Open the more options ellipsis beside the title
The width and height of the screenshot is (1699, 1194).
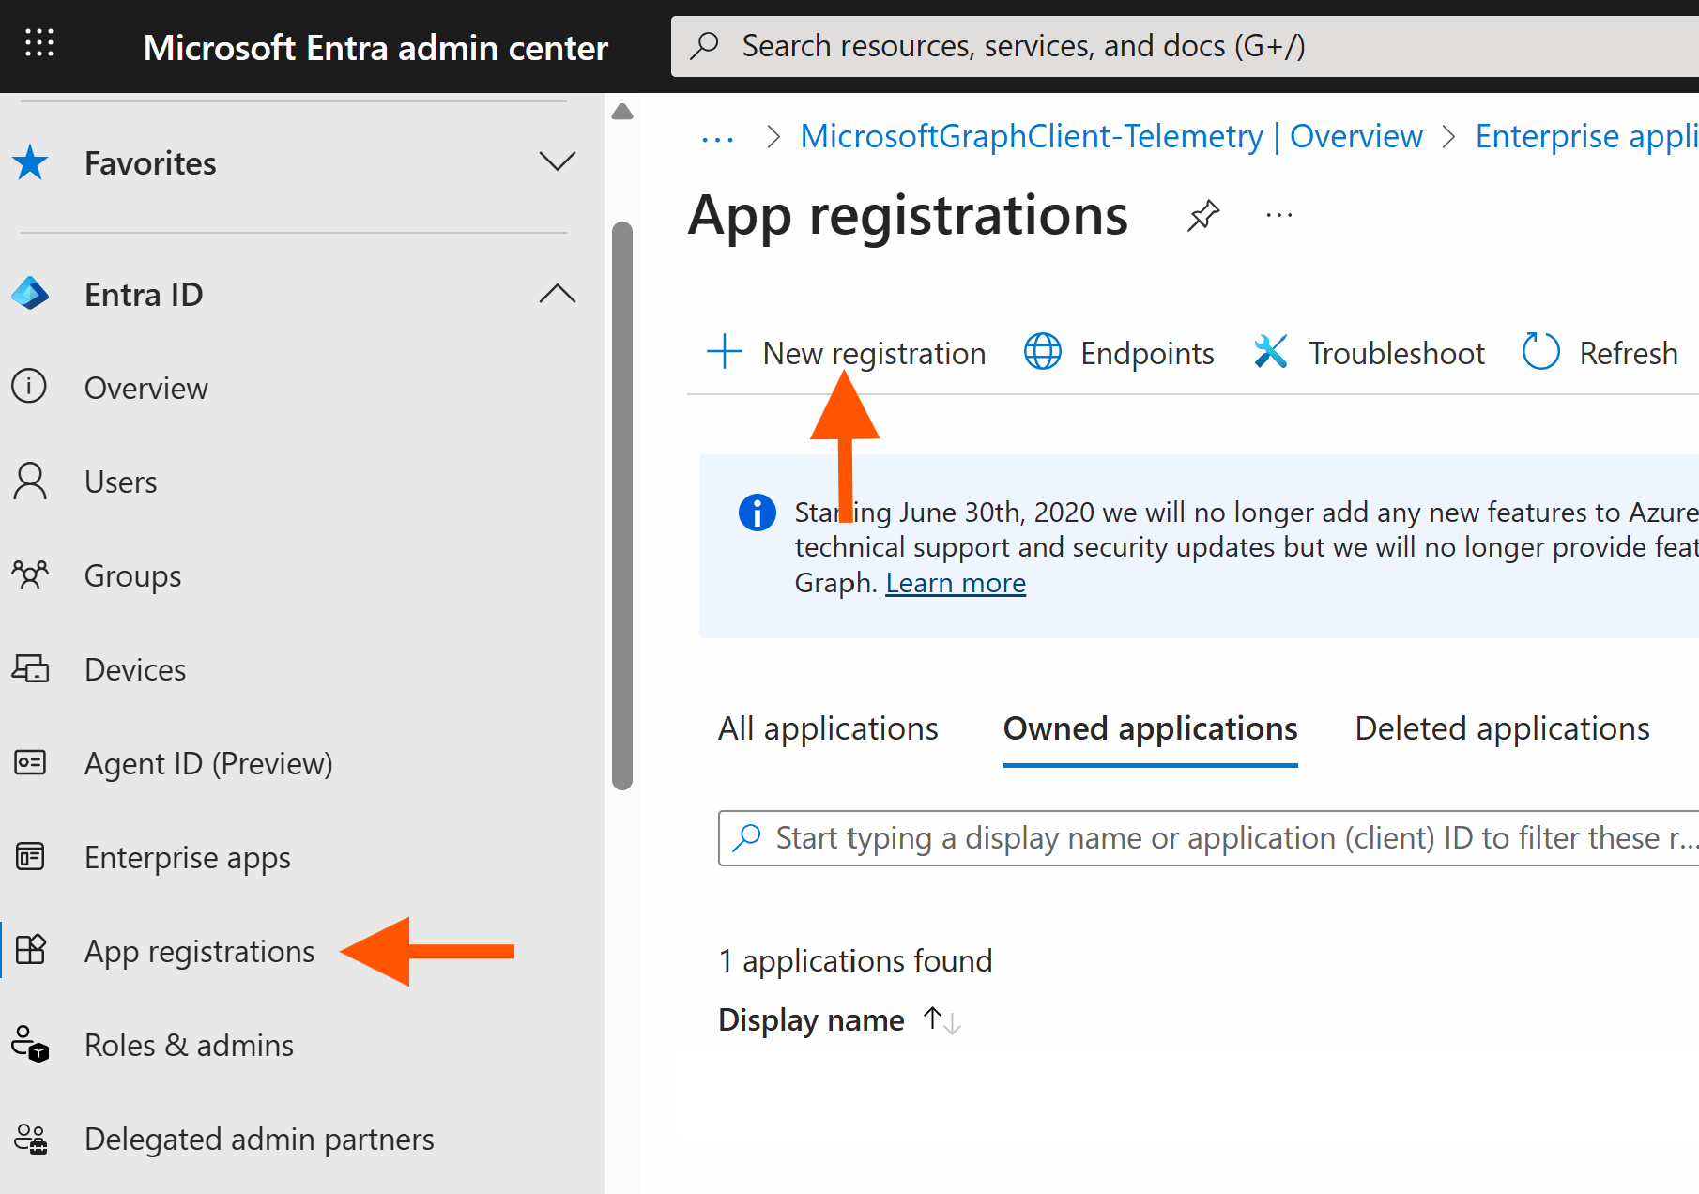1279,216
